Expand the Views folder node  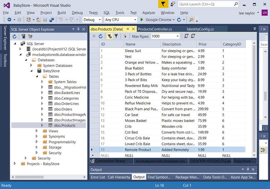pyautogui.click(x=37, y=131)
